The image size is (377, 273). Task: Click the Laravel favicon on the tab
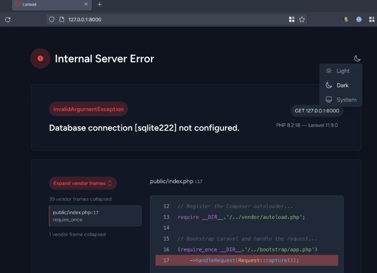(17, 4)
